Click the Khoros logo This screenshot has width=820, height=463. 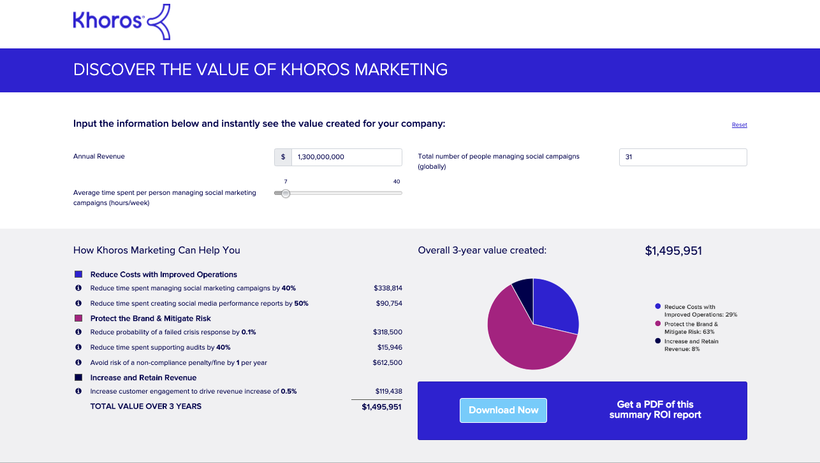pyautogui.click(x=122, y=22)
